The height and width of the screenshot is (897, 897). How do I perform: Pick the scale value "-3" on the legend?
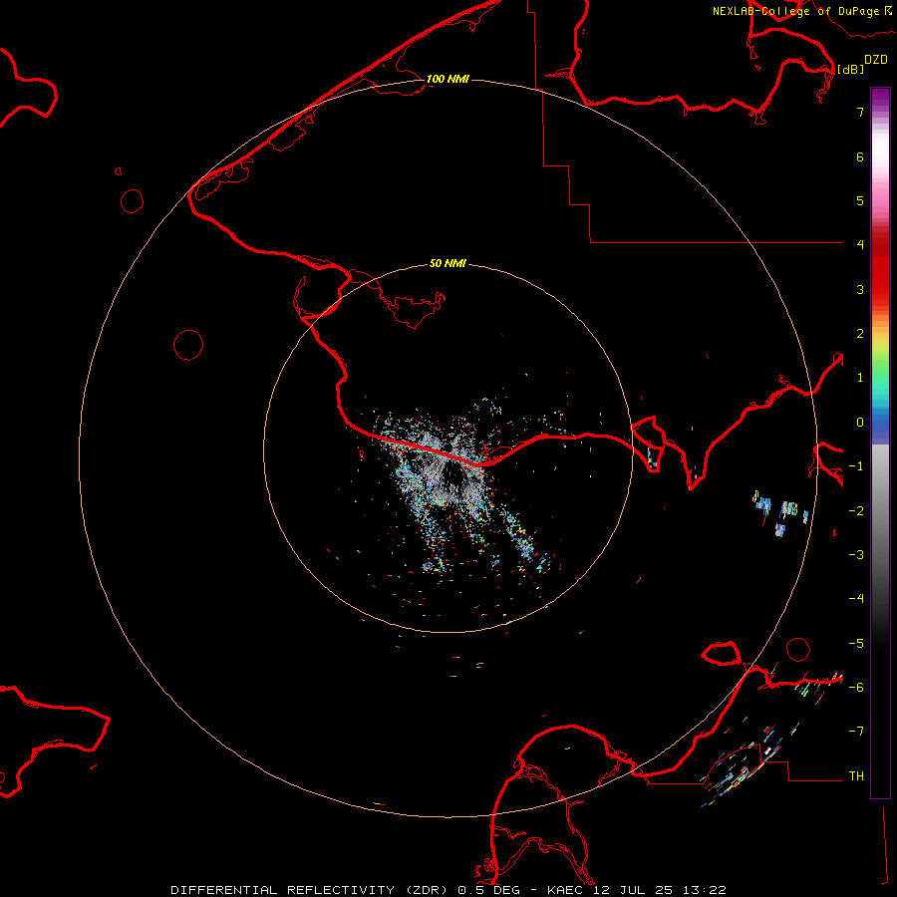pos(856,554)
